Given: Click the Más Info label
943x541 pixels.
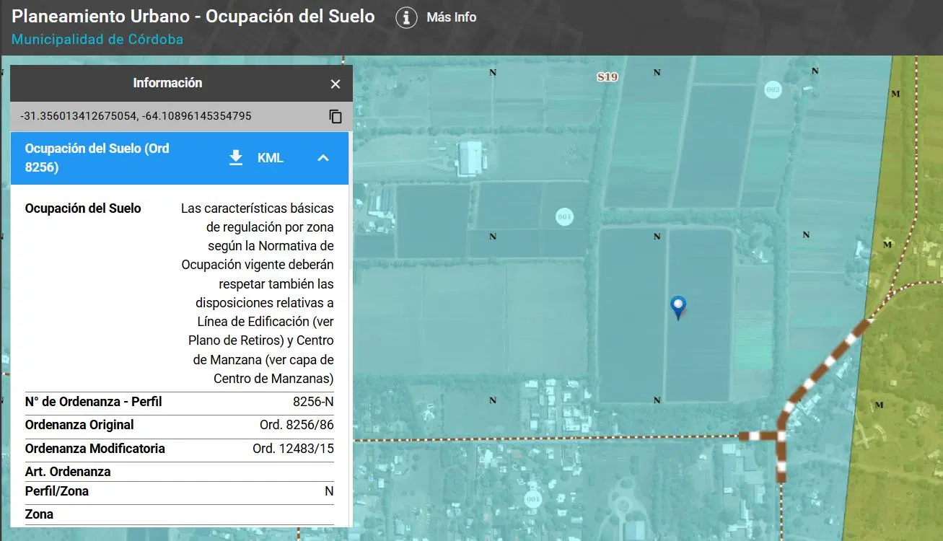Looking at the screenshot, I should coord(452,17).
